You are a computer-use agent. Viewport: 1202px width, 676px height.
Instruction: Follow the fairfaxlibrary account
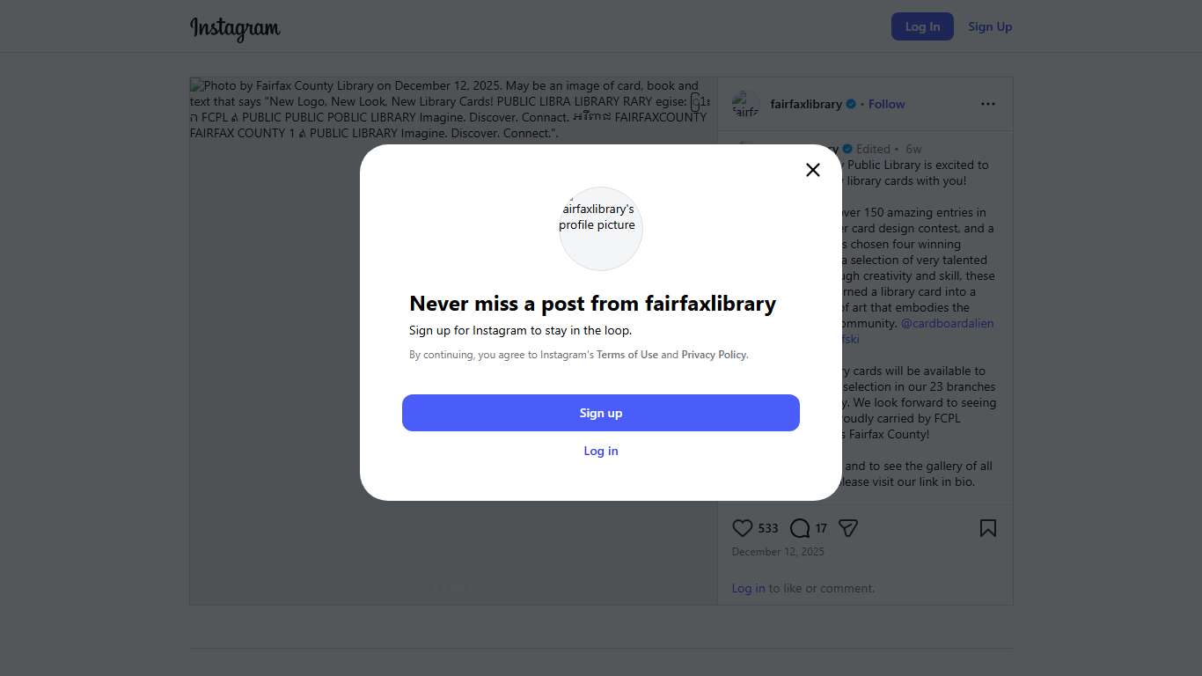click(x=886, y=104)
